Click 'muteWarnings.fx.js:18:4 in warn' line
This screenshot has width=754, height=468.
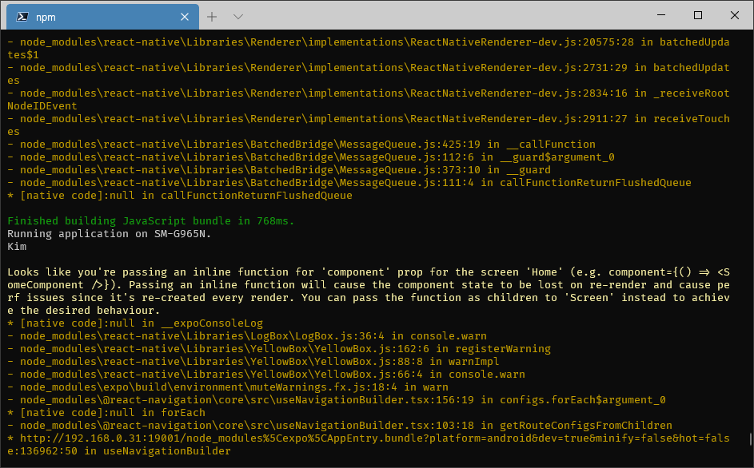(227, 387)
